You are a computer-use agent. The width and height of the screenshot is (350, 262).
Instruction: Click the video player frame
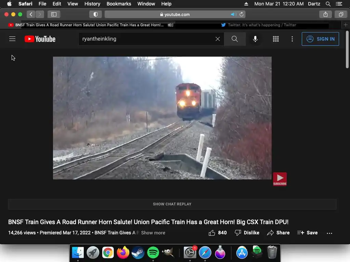(162, 118)
